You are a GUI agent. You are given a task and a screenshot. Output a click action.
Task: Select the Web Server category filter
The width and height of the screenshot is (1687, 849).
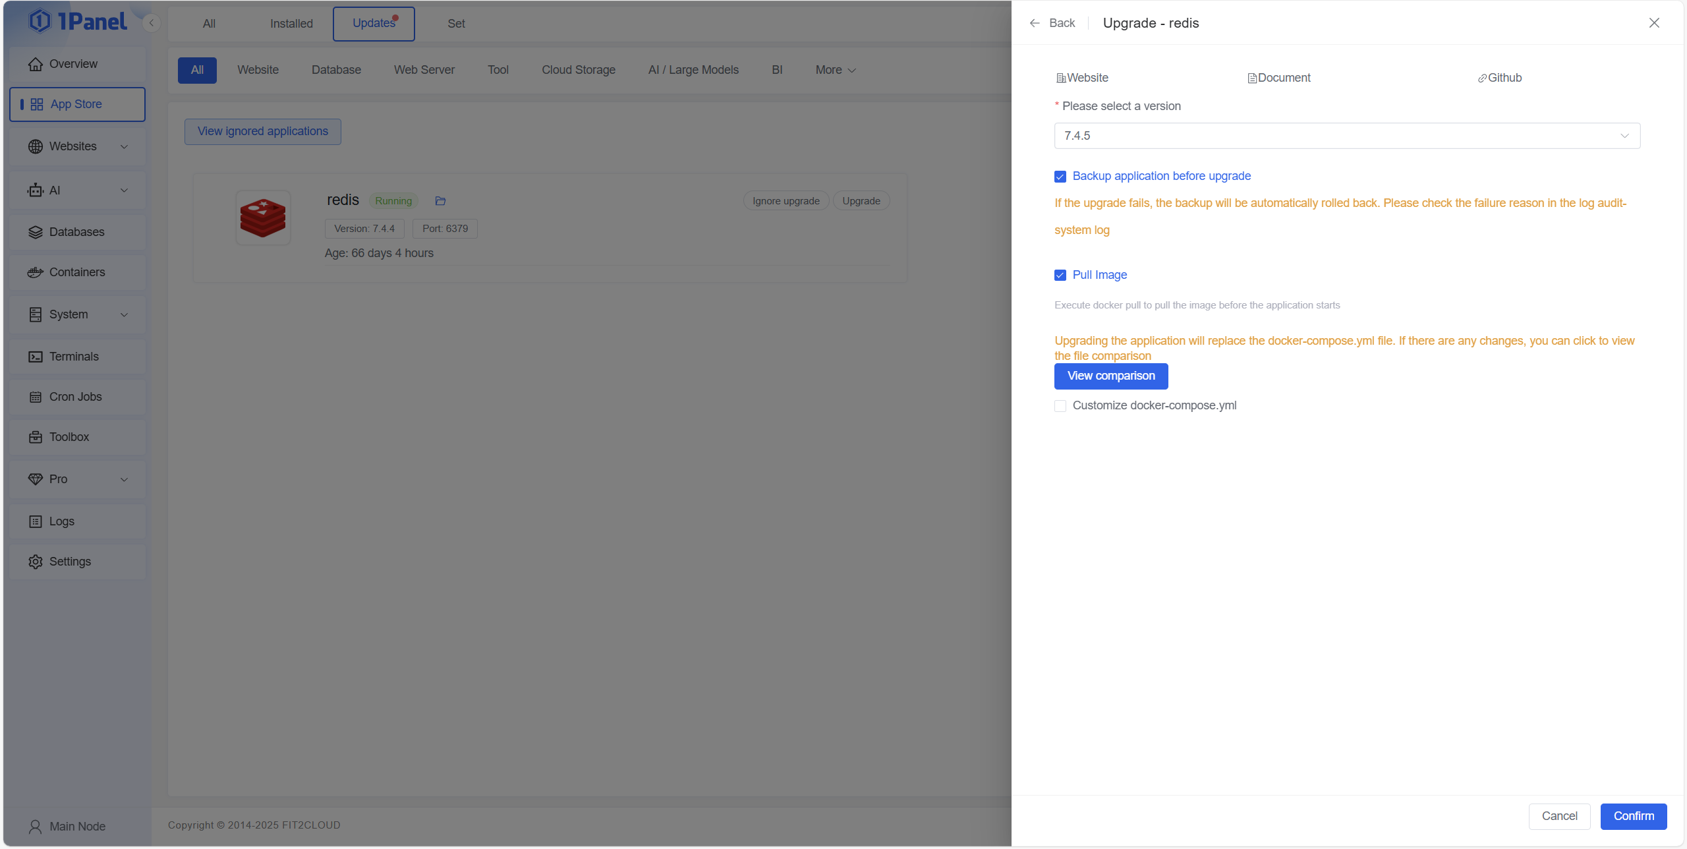(x=424, y=70)
